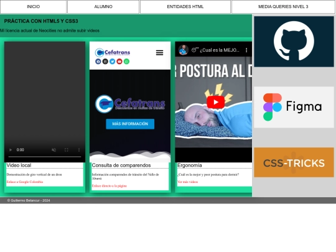Click the heading 'PRÁCTICA CON HTML5 Y CSS3'

(41, 21)
